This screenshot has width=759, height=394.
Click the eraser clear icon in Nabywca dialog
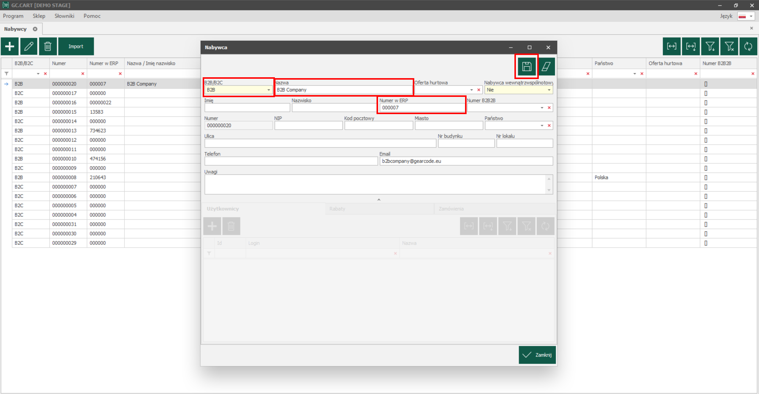click(546, 66)
